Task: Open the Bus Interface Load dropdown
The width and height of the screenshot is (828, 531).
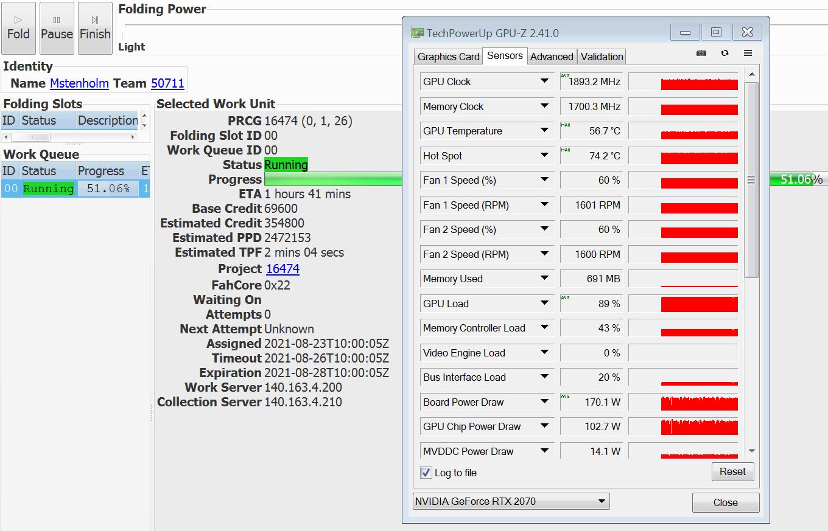Action: point(544,377)
